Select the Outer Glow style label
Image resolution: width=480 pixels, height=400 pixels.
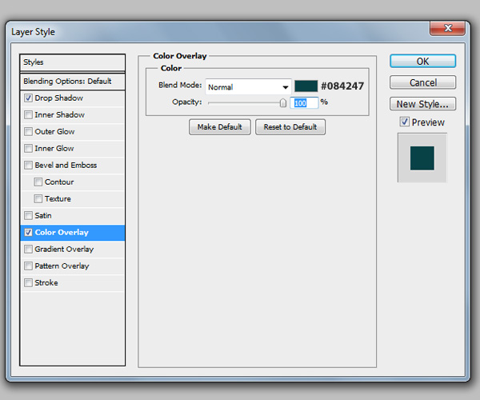(54, 131)
